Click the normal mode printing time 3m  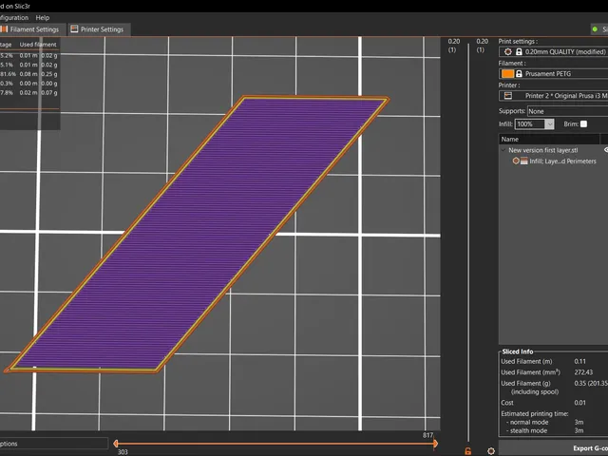579,422
